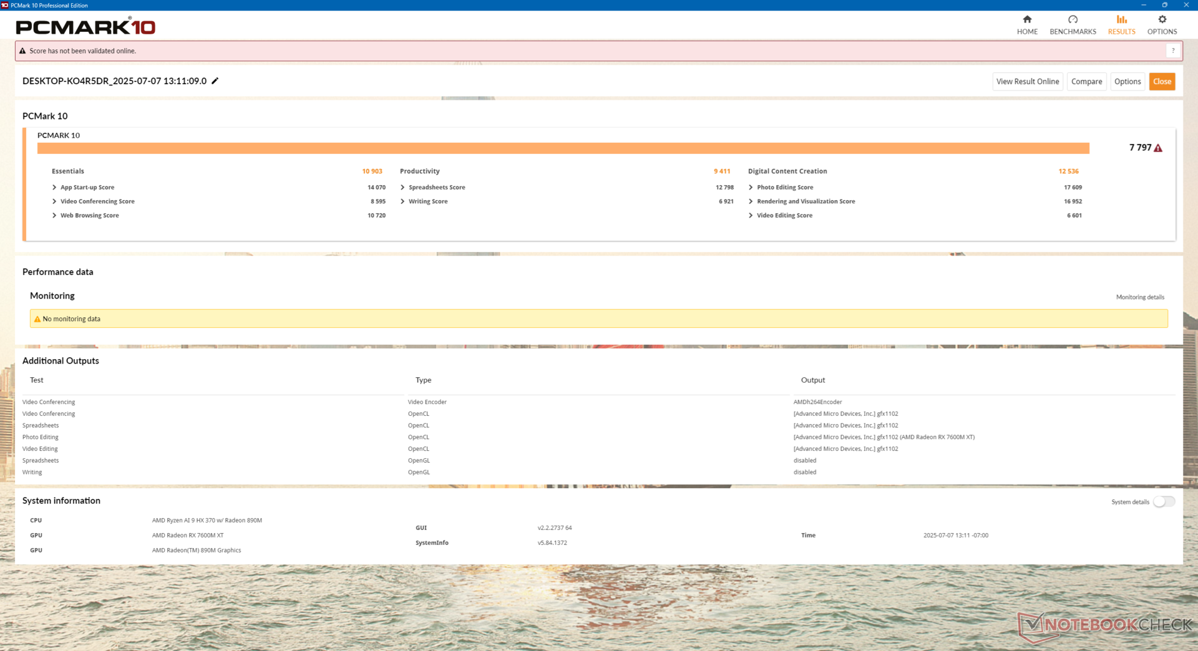Click the question mark help icon
1198x651 pixels.
(x=1173, y=51)
